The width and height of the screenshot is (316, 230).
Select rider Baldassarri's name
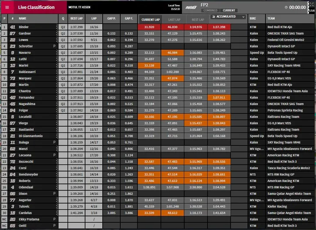[27, 72]
